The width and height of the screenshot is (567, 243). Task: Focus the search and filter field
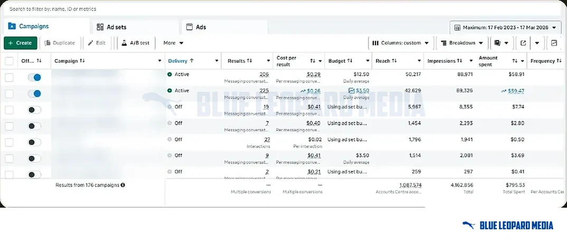(x=282, y=9)
